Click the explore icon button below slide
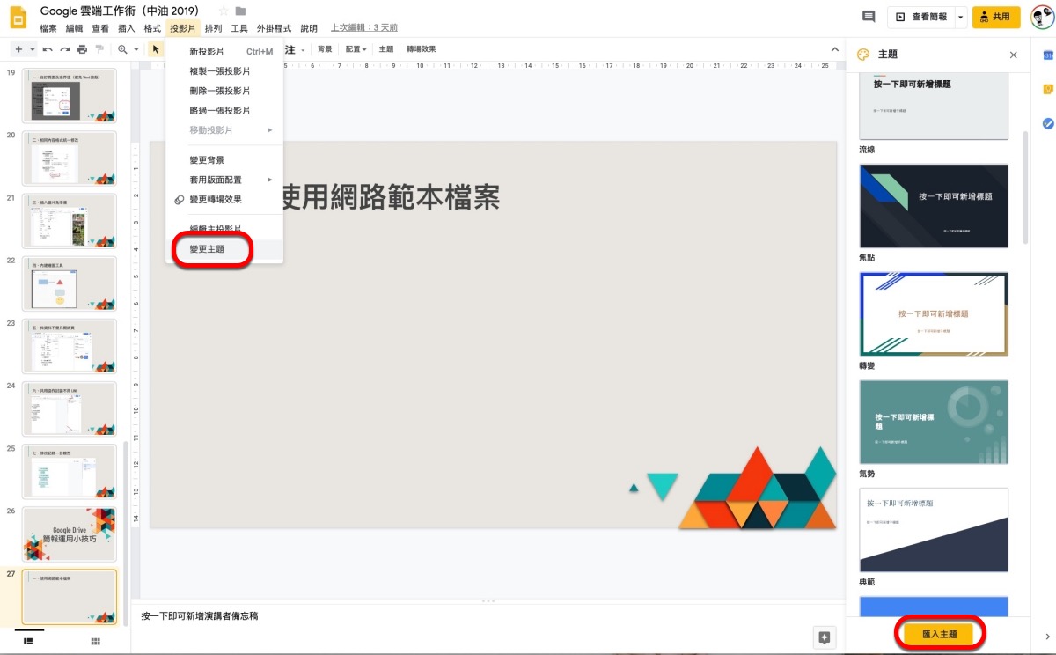Viewport: 1056px width, 655px height. (825, 637)
